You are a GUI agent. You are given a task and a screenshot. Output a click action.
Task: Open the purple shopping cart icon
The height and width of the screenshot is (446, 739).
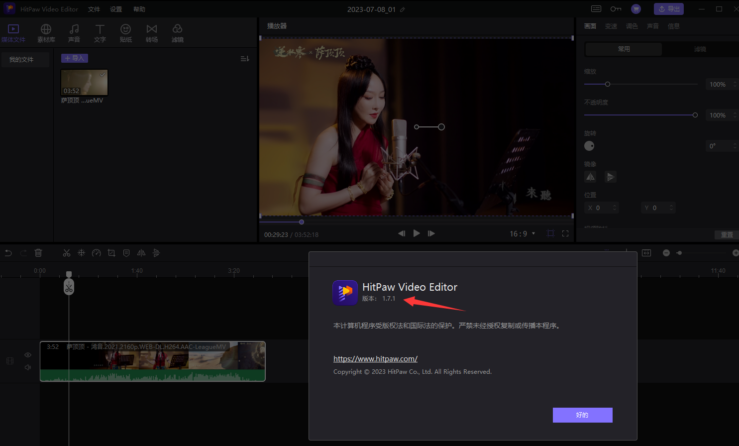click(636, 9)
